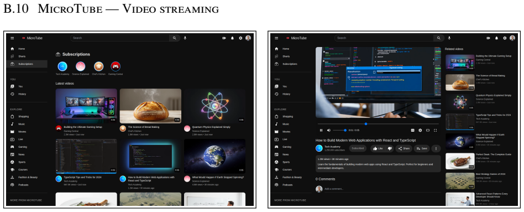This screenshot has height=212, width=524.
Task: Open the three-dot more actions menu
Action: pyautogui.click(x=436, y=148)
